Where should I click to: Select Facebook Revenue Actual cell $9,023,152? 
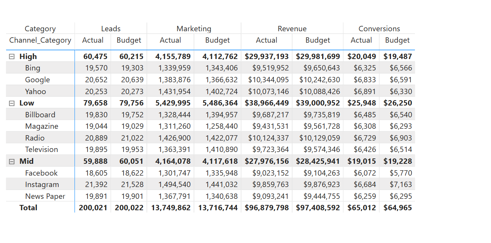click(x=270, y=173)
